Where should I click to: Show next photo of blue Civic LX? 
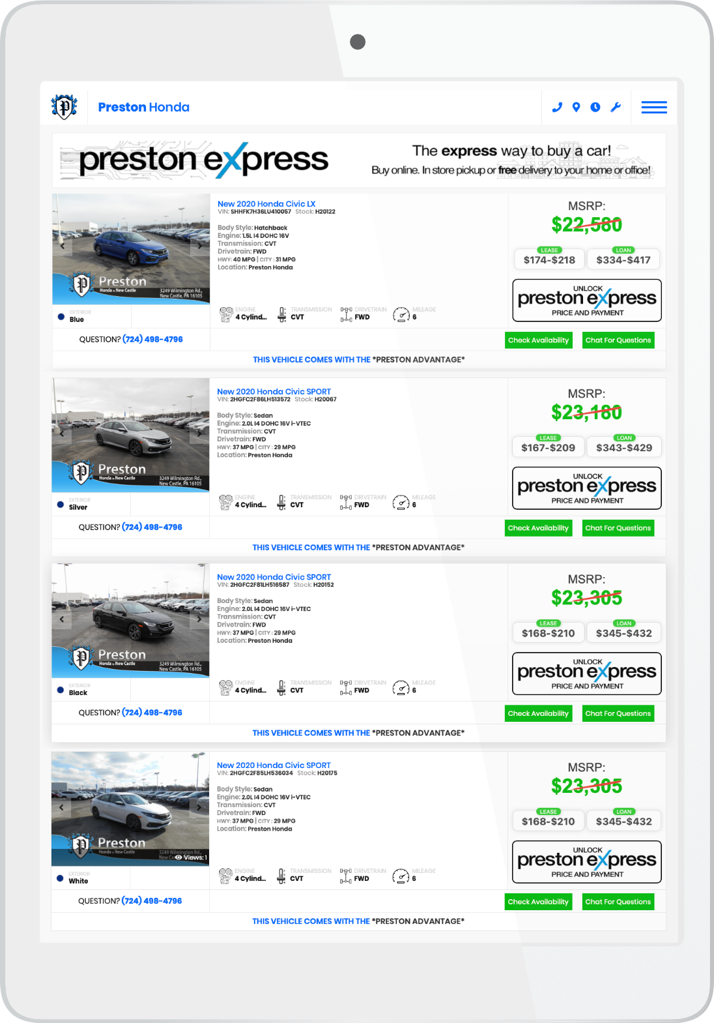199,246
